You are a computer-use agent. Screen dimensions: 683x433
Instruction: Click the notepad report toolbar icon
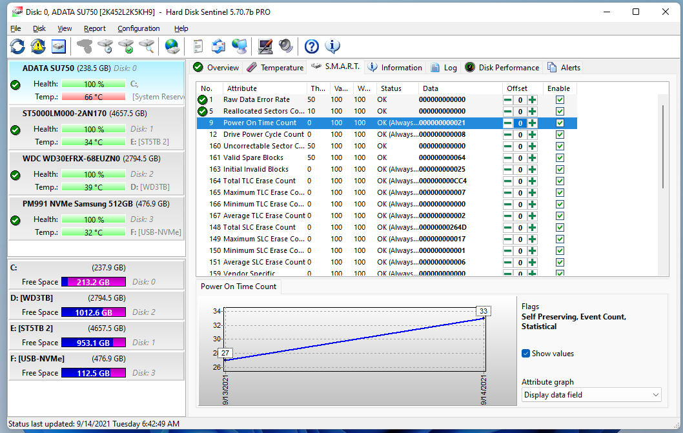click(x=198, y=46)
